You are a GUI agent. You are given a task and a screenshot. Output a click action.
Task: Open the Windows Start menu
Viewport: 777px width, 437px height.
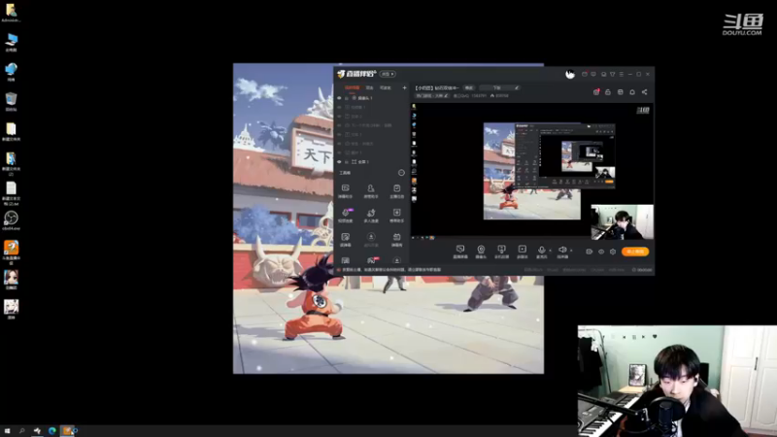pos(7,431)
